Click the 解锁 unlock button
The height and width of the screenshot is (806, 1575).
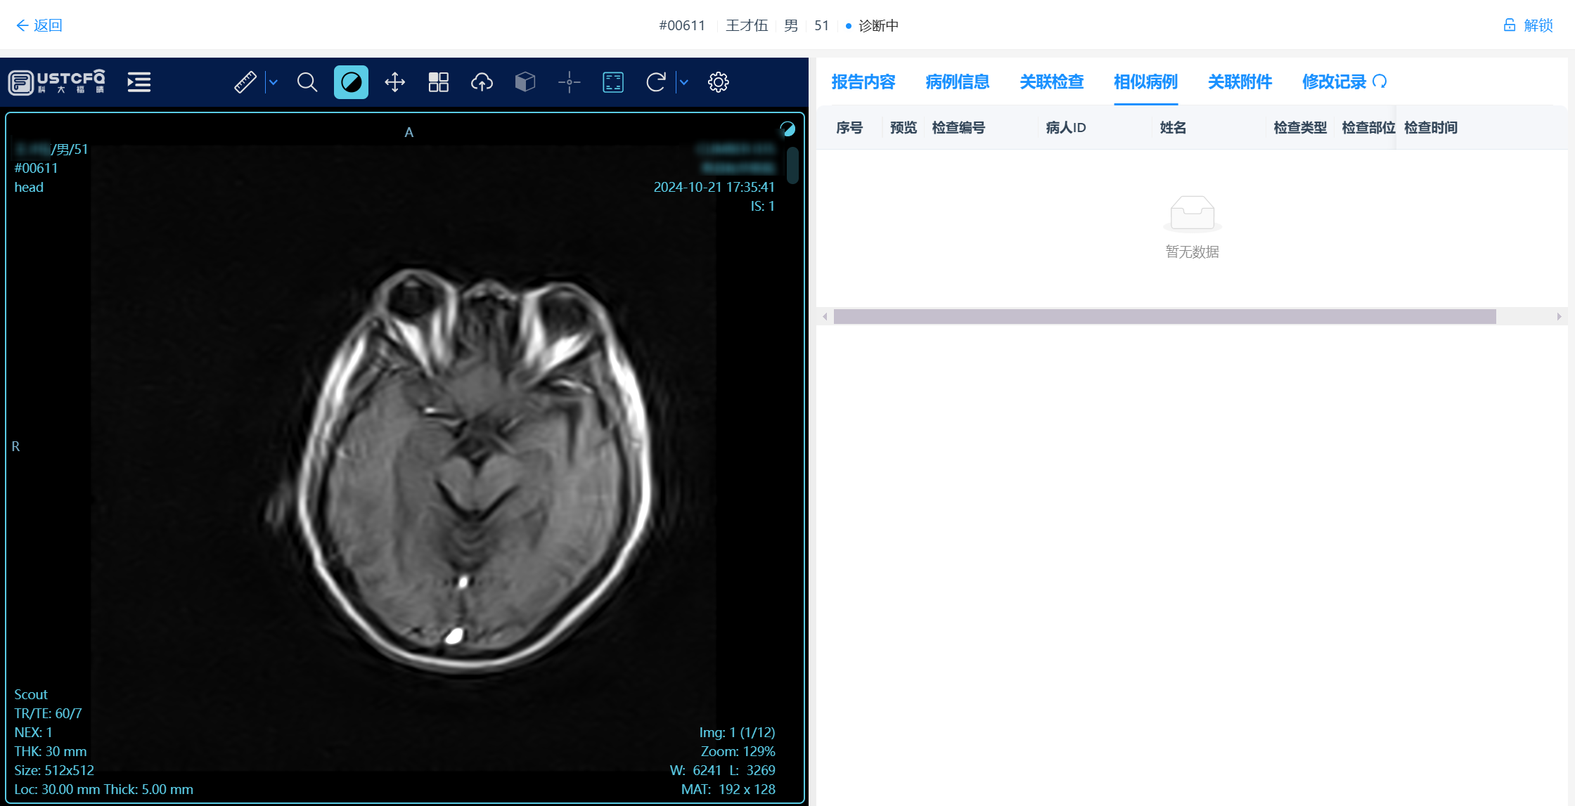pos(1529,25)
